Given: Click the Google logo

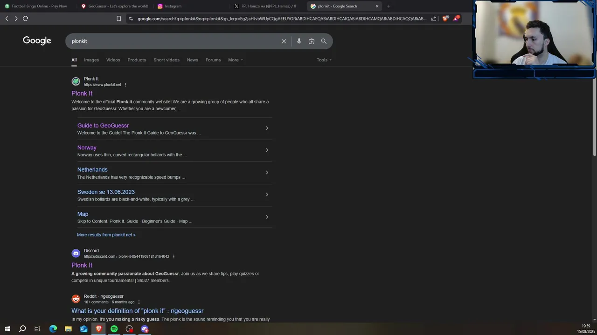Looking at the screenshot, I should point(37,41).
